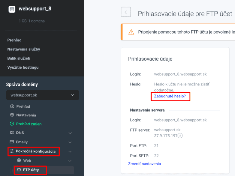Click the Zmeniť nastavenia link

point(144,164)
